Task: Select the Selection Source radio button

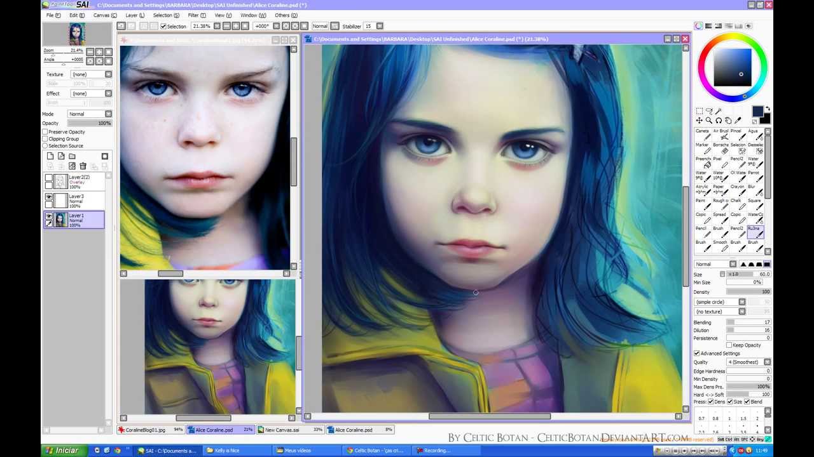Action: click(x=45, y=146)
